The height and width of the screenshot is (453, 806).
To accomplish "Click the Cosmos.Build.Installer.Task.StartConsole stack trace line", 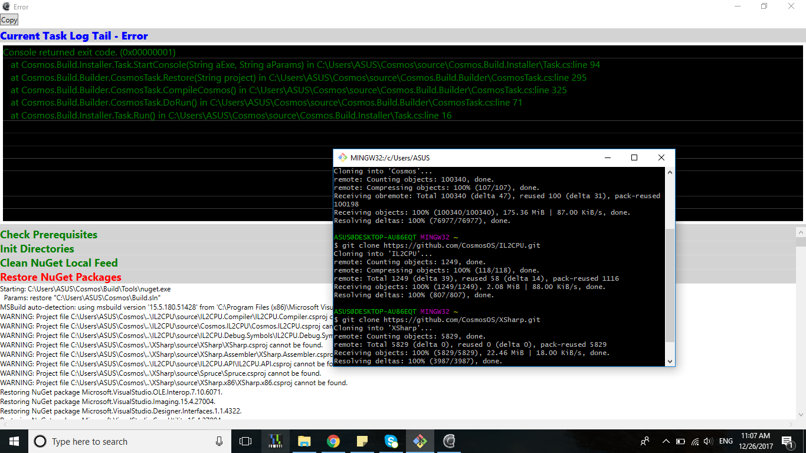I will click(306, 65).
